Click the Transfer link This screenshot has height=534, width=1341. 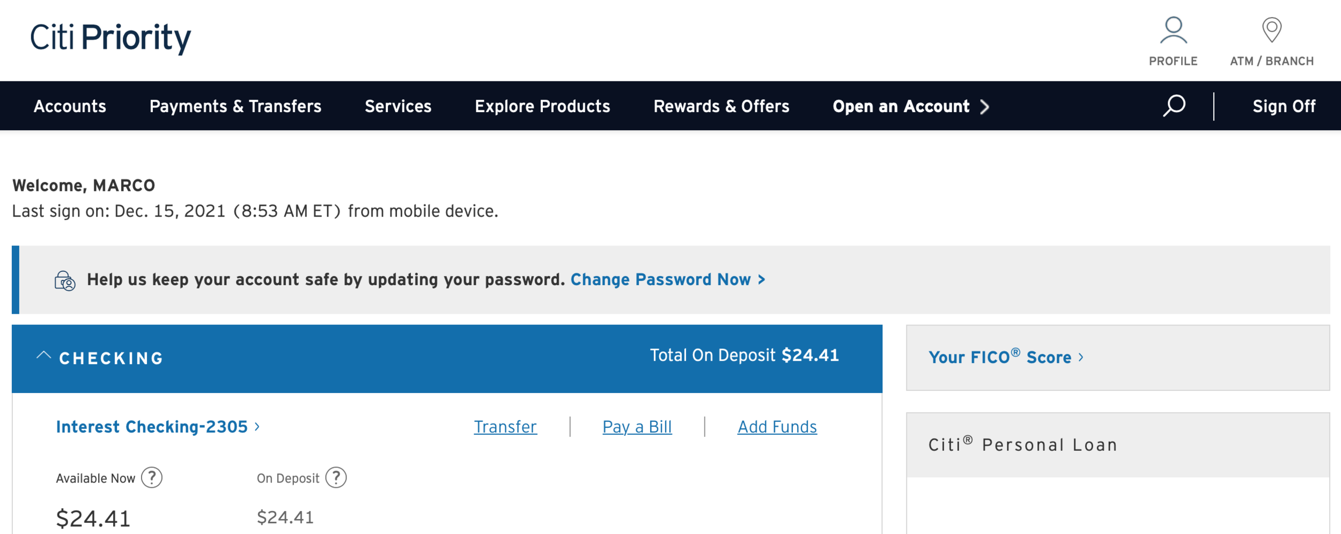pyautogui.click(x=505, y=427)
